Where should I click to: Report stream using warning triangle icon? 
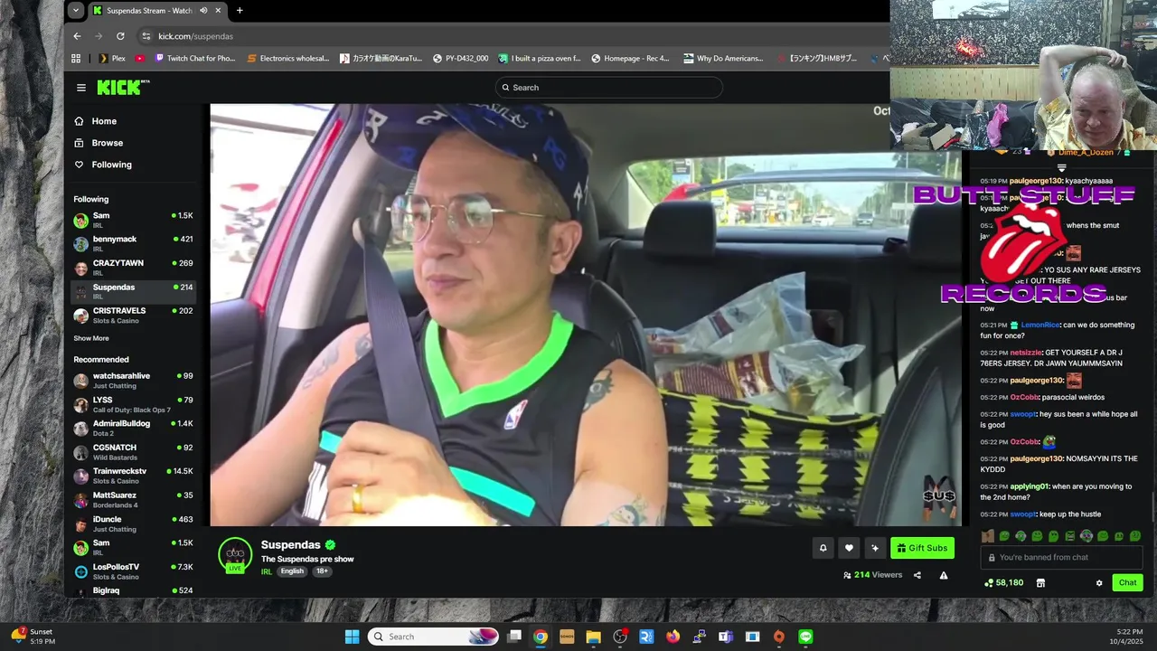click(x=944, y=575)
